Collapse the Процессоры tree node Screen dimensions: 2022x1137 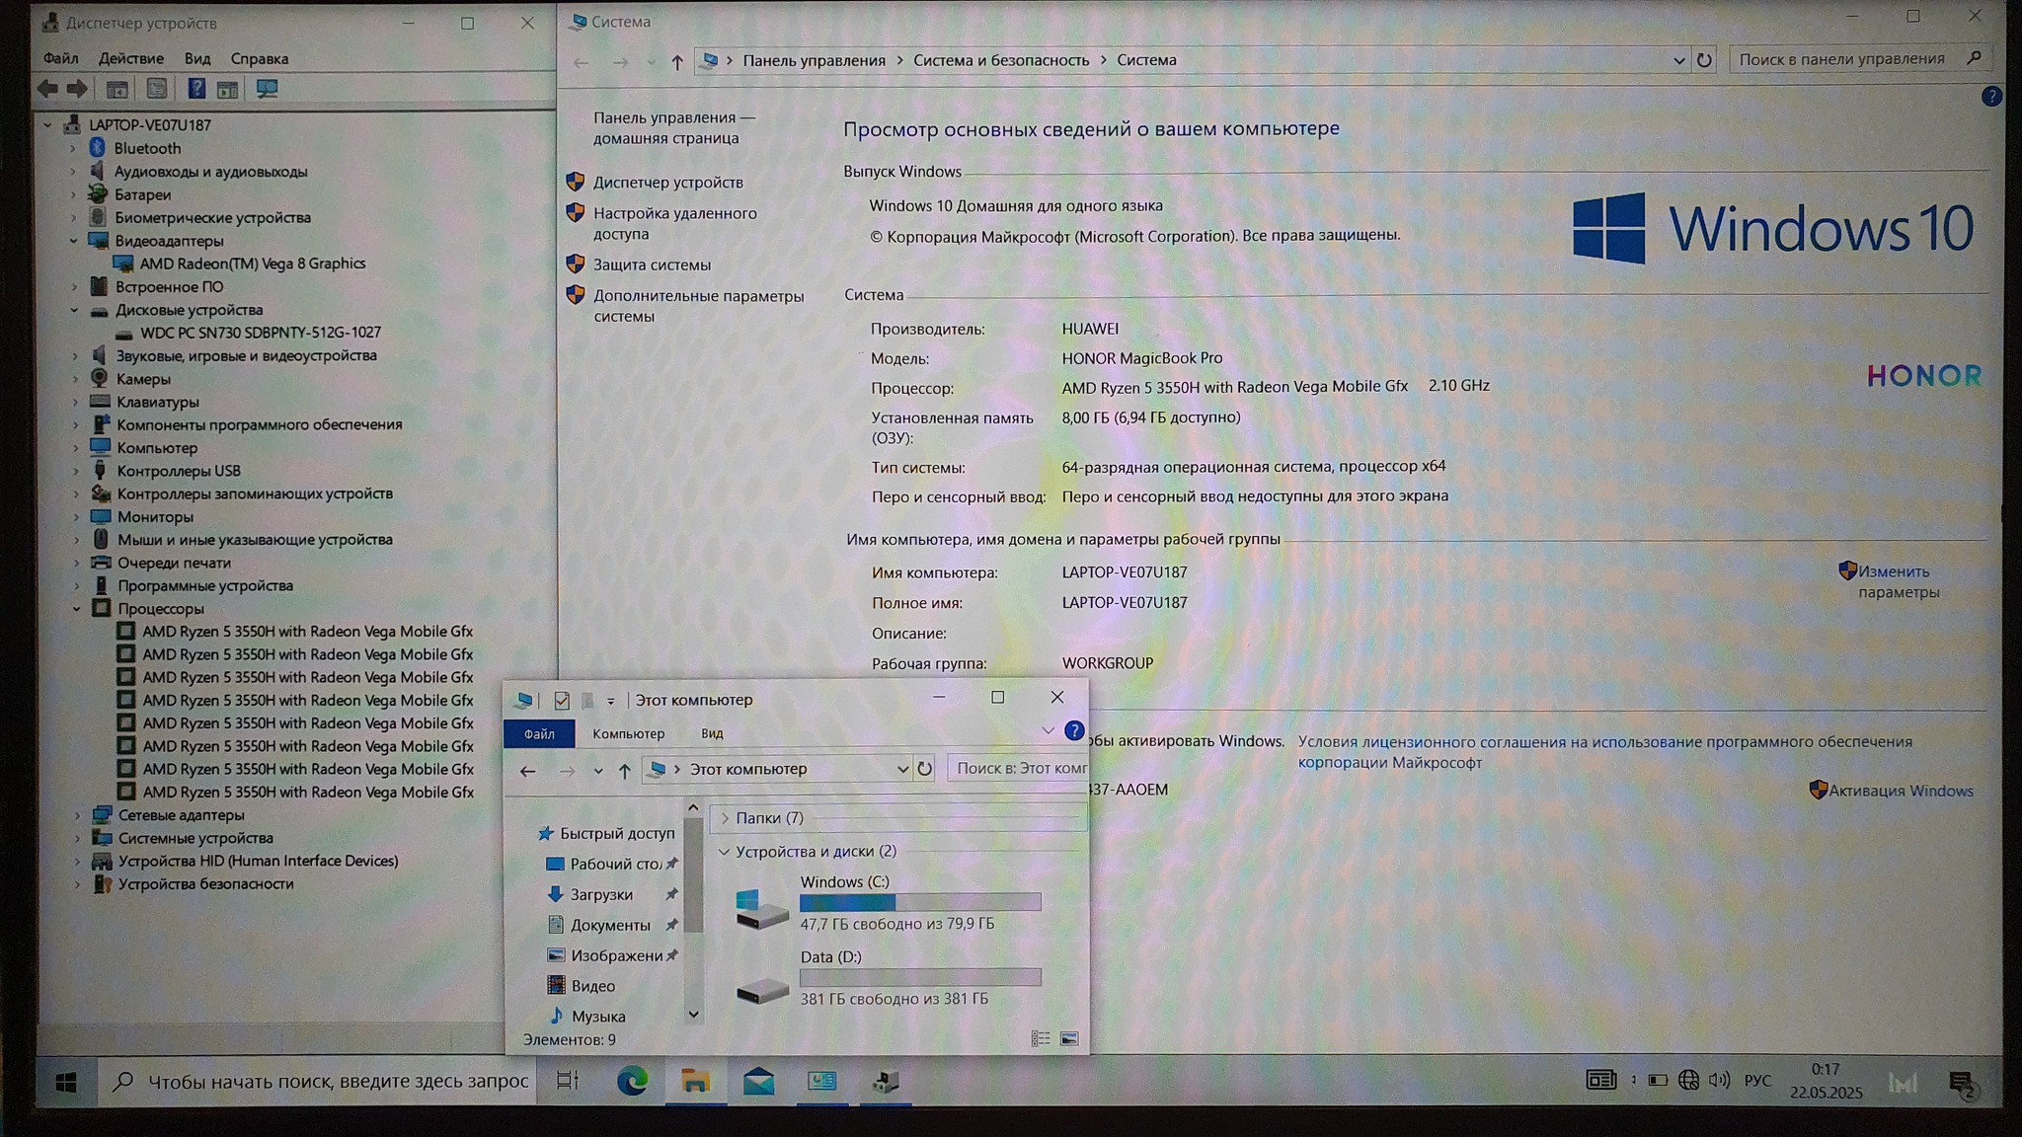point(77,609)
